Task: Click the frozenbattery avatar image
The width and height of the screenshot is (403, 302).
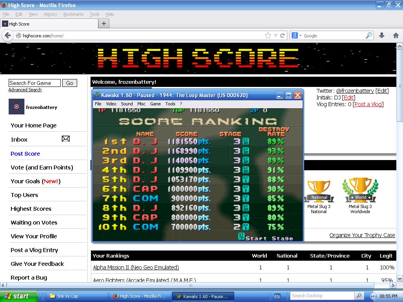Action: (17, 107)
